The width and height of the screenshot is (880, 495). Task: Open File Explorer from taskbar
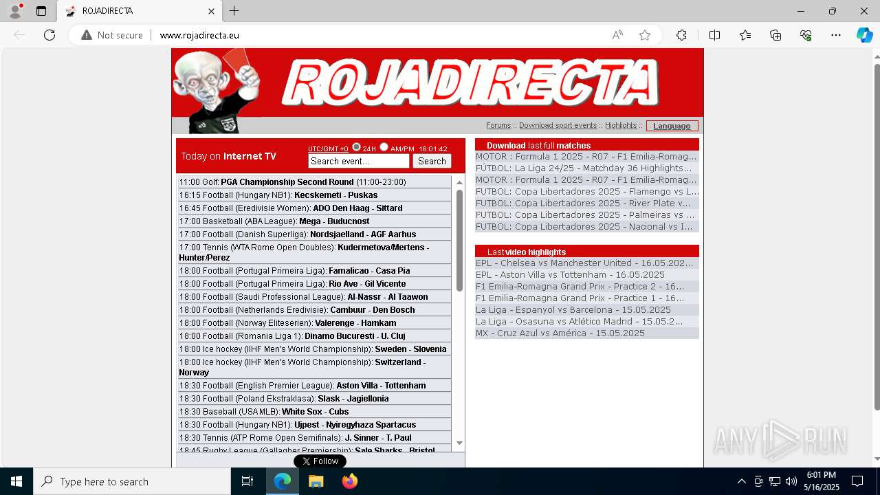point(316,481)
